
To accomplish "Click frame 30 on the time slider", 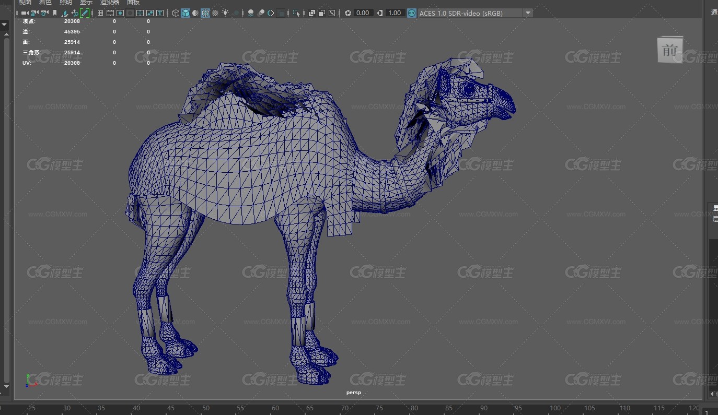I will (x=66, y=408).
